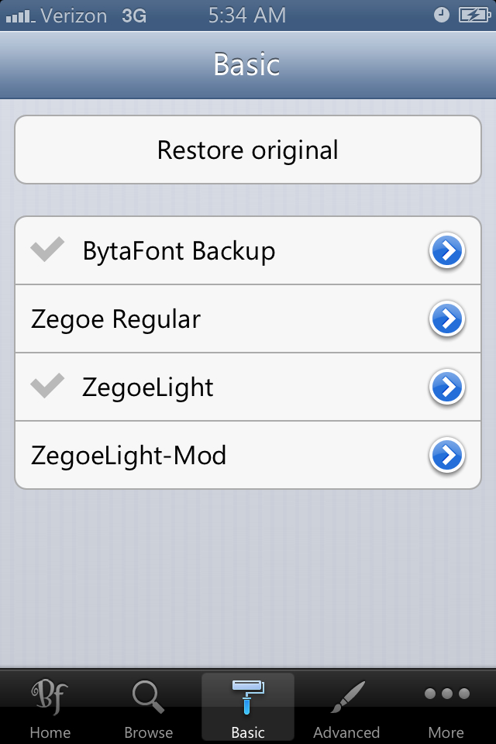Tap the cellular signal bars indicator

point(21,15)
